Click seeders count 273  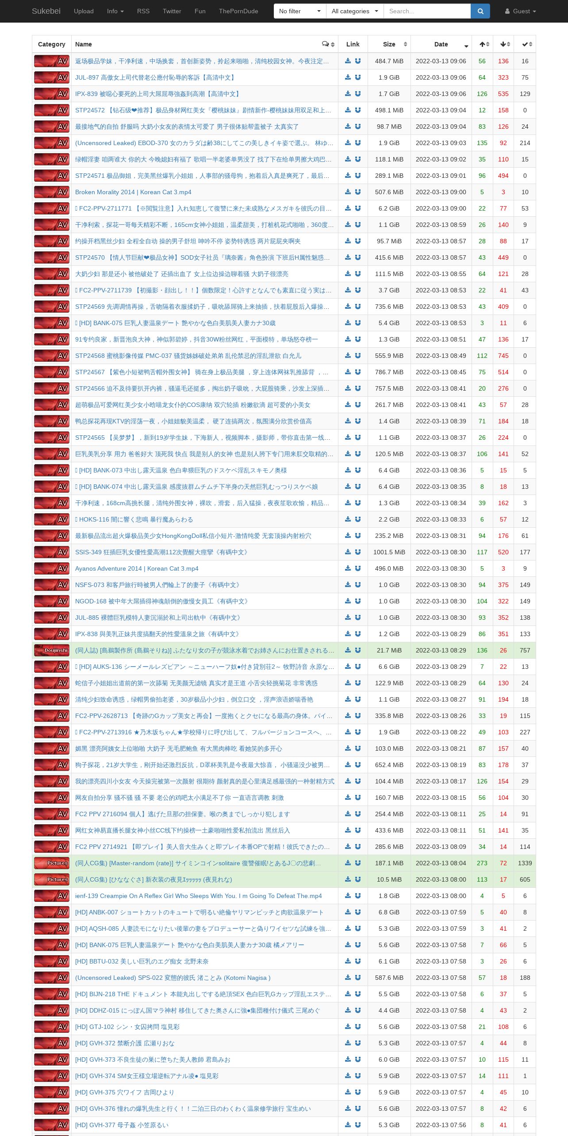(x=482, y=863)
